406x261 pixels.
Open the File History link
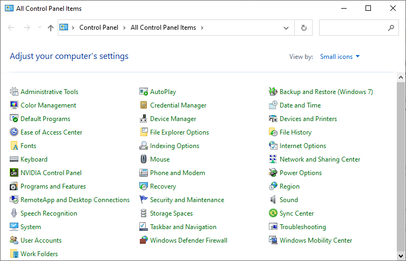click(x=295, y=132)
